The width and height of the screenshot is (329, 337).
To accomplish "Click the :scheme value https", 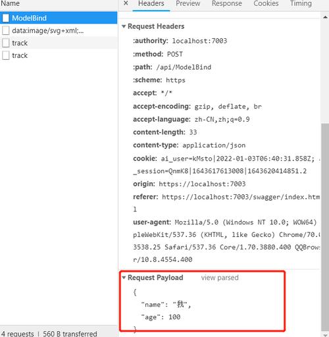I will point(176,80).
